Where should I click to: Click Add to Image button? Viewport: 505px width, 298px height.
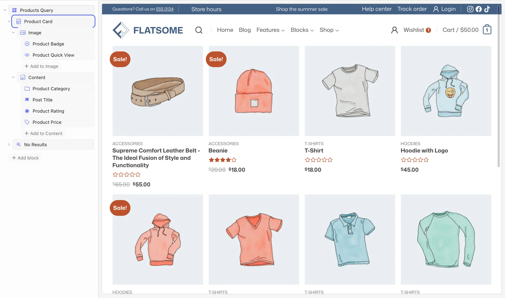click(x=42, y=66)
